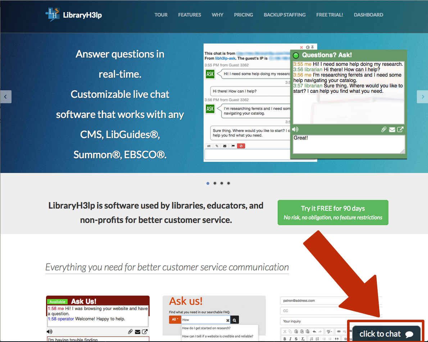Flag the conversation with the flag icon
The image size is (428, 342).
point(233,146)
